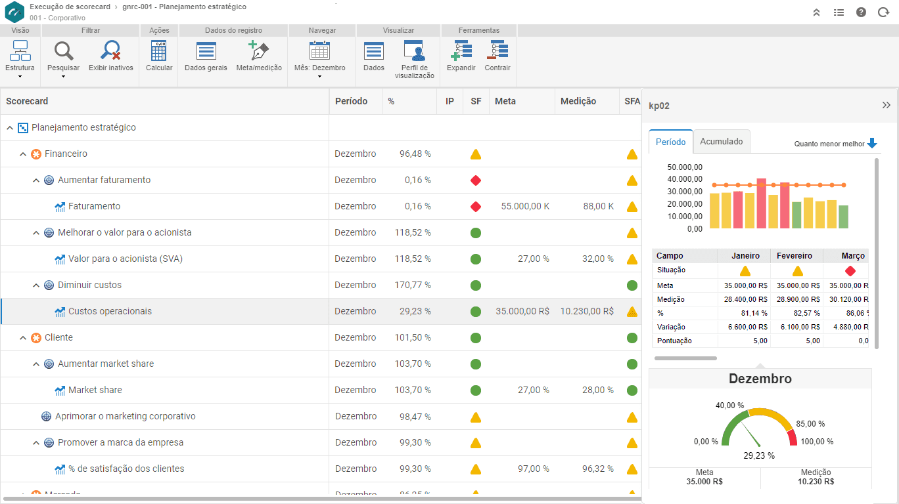Select Aprimorar o marketing corporativo
Viewport: 899px width, 504px height.
[x=126, y=417]
